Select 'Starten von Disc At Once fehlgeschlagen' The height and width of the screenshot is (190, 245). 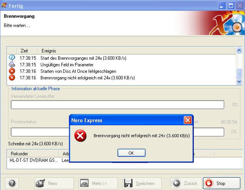(x=78, y=71)
